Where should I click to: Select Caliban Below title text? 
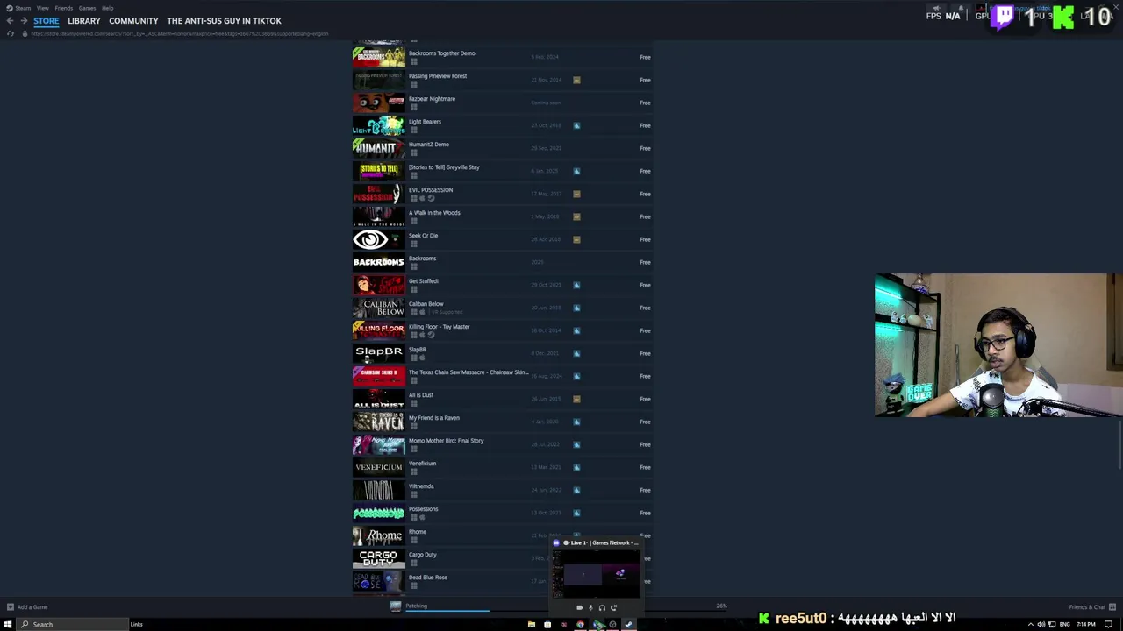point(426,304)
